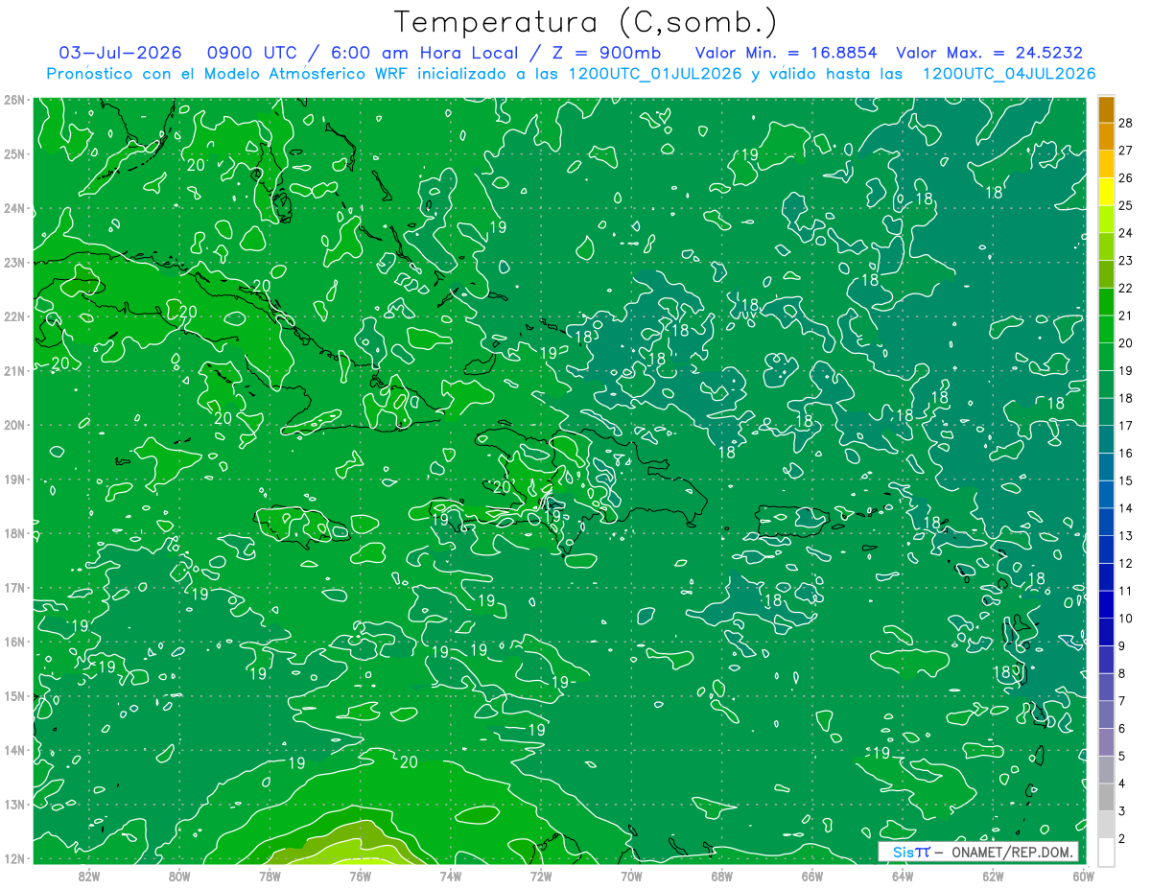Click the white swatch below 2 in colorbar
Viewport: 1151px width, 889px height.
tap(1106, 852)
